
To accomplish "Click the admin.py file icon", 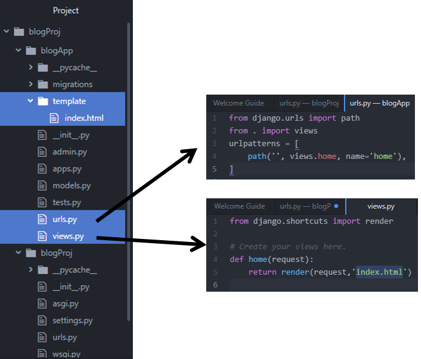I will tap(42, 152).
